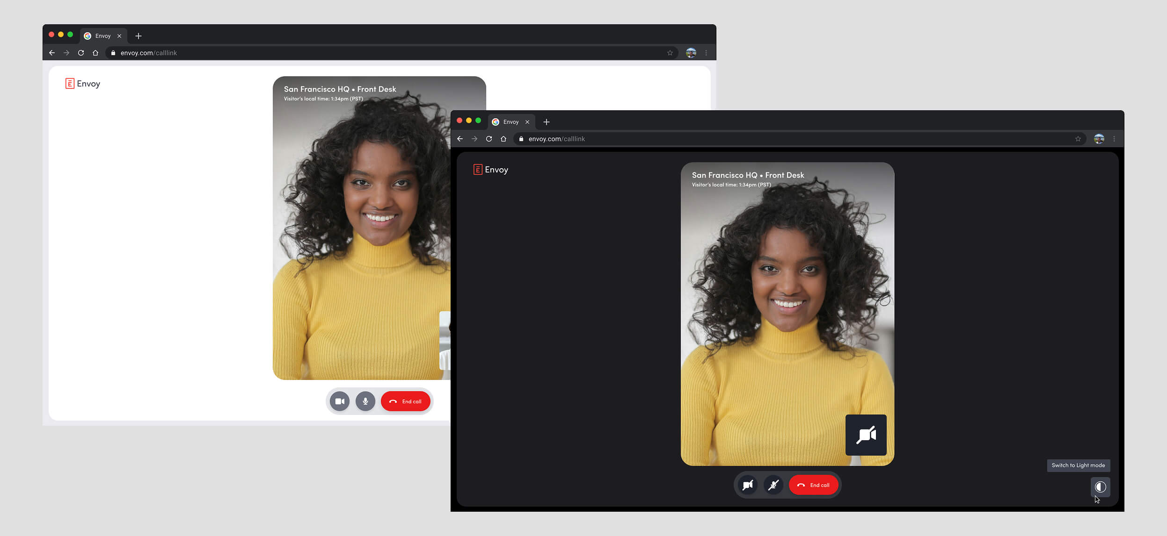Unmute microphone in dark-mode window

tap(773, 485)
